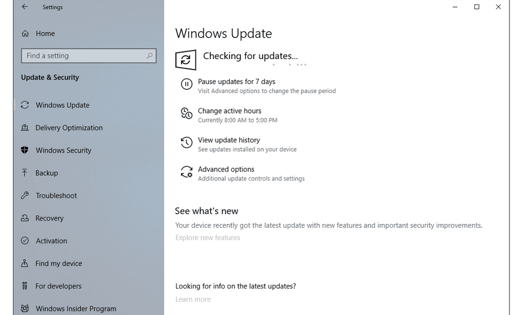Click the pause circle icon
The height and width of the screenshot is (315, 524).
click(x=187, y=84)
